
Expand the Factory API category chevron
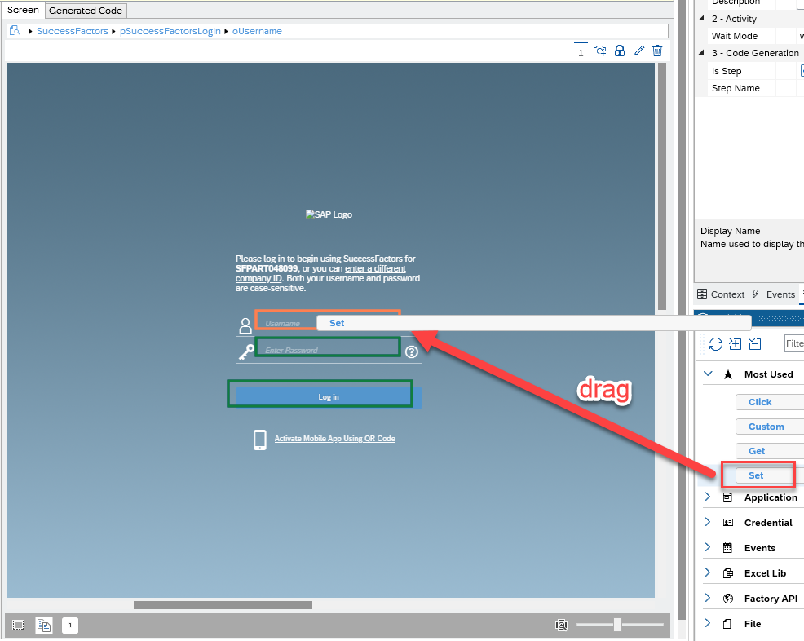(x=708, y=598)
